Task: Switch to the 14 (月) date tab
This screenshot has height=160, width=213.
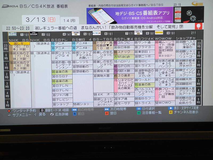Action: point(69,21)
